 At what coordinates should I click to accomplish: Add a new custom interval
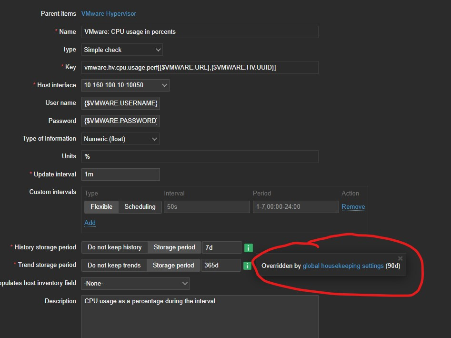90,223
